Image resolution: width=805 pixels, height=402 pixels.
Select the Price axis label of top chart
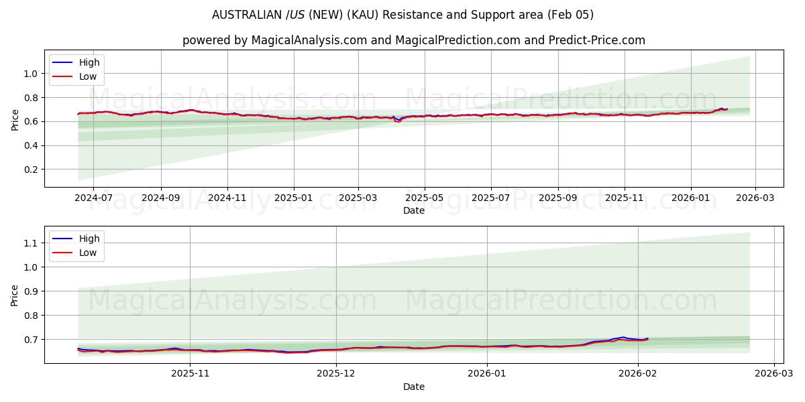coord(15,119)
